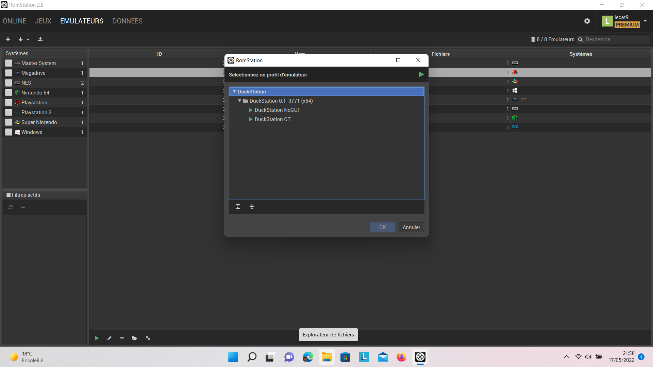Select the DuckStation NoGUI profile
This screenshot has width=653, height=367.
coord(277,110)
